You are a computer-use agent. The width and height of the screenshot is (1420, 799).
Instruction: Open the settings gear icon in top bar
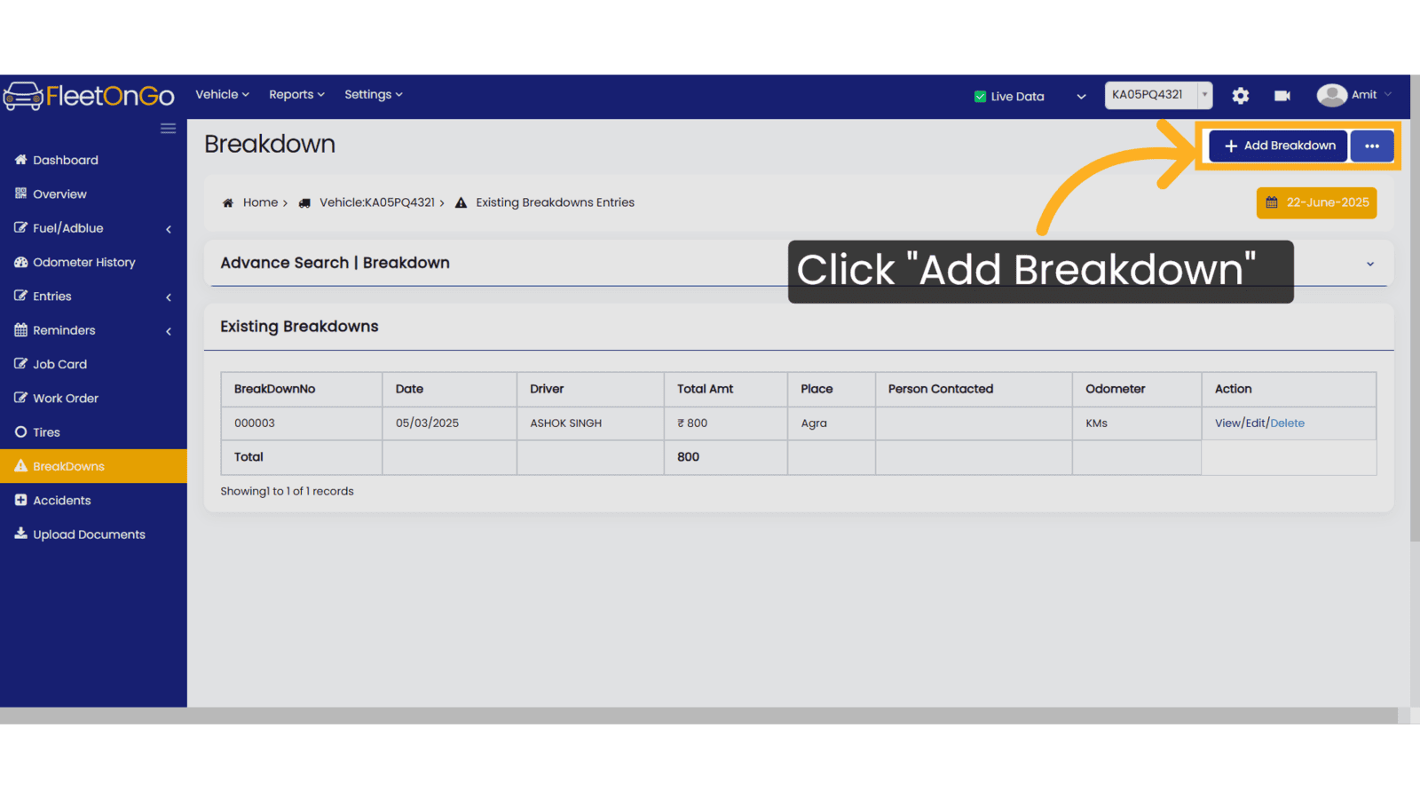click(1241, 96)
